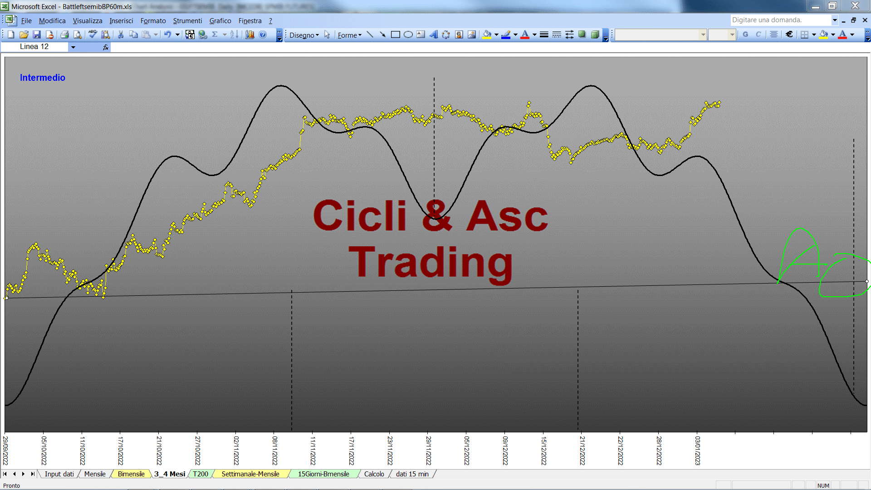871x490 pixels.
Task: Expand the AutoSum functions dropdown arrow
Action: pyautogui.click(x=225, y=34)
